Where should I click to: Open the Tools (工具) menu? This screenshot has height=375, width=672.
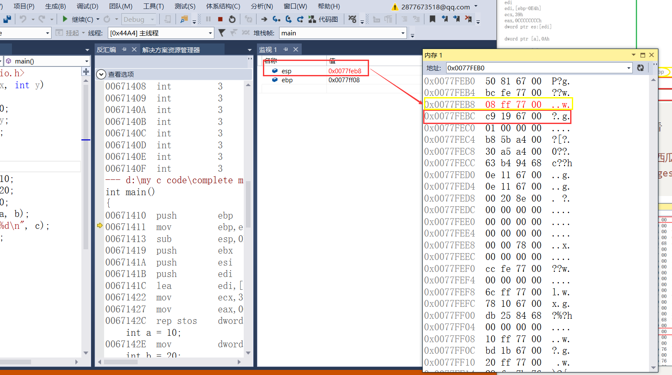coord(153,6)
